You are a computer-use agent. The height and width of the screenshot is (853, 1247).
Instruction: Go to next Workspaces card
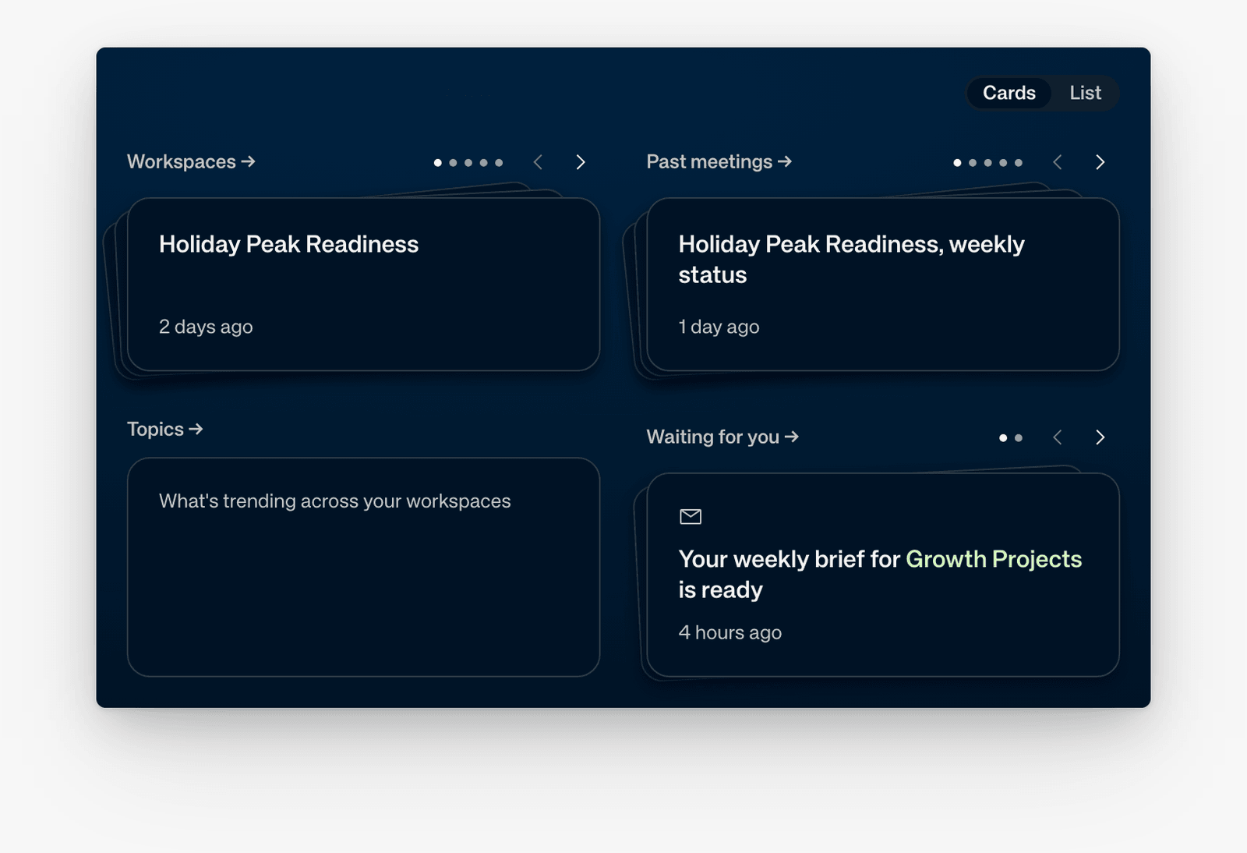click(581, 162)
